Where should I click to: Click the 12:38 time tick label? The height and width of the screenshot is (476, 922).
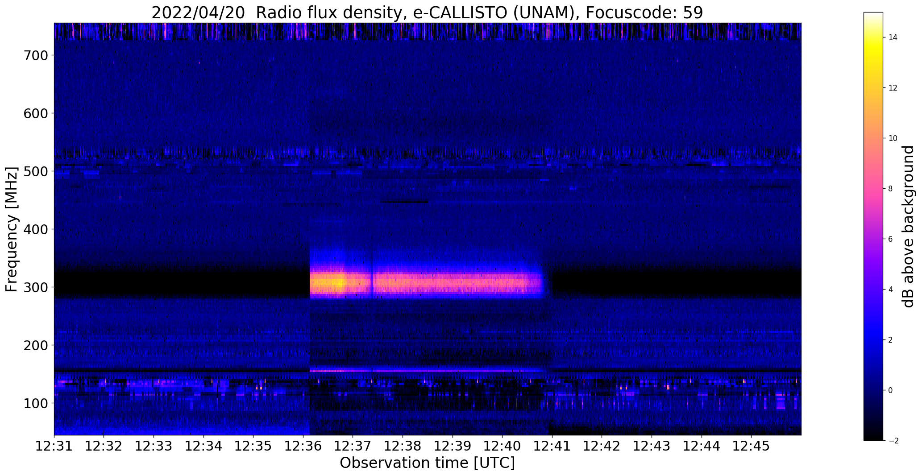point(403,446)
